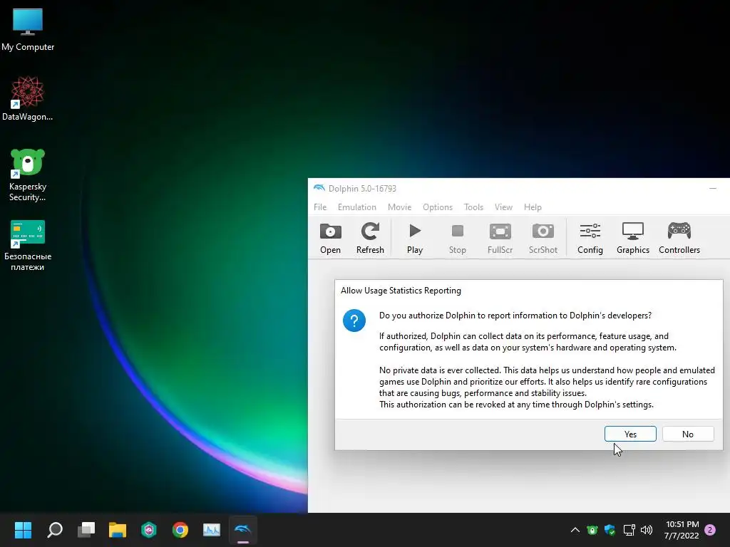Select the DataWagon desktop shortcut
The height and width of the screenshot is (547, 730).
(x=28, y=98)
